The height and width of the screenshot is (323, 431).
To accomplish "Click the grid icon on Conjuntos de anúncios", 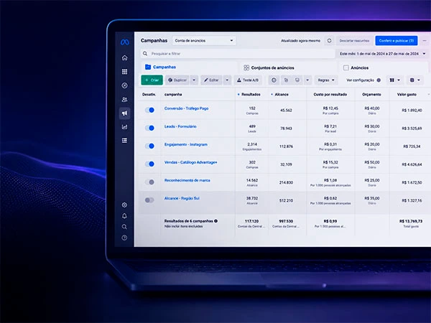I will pyautogui.click(x=246, y=67).
